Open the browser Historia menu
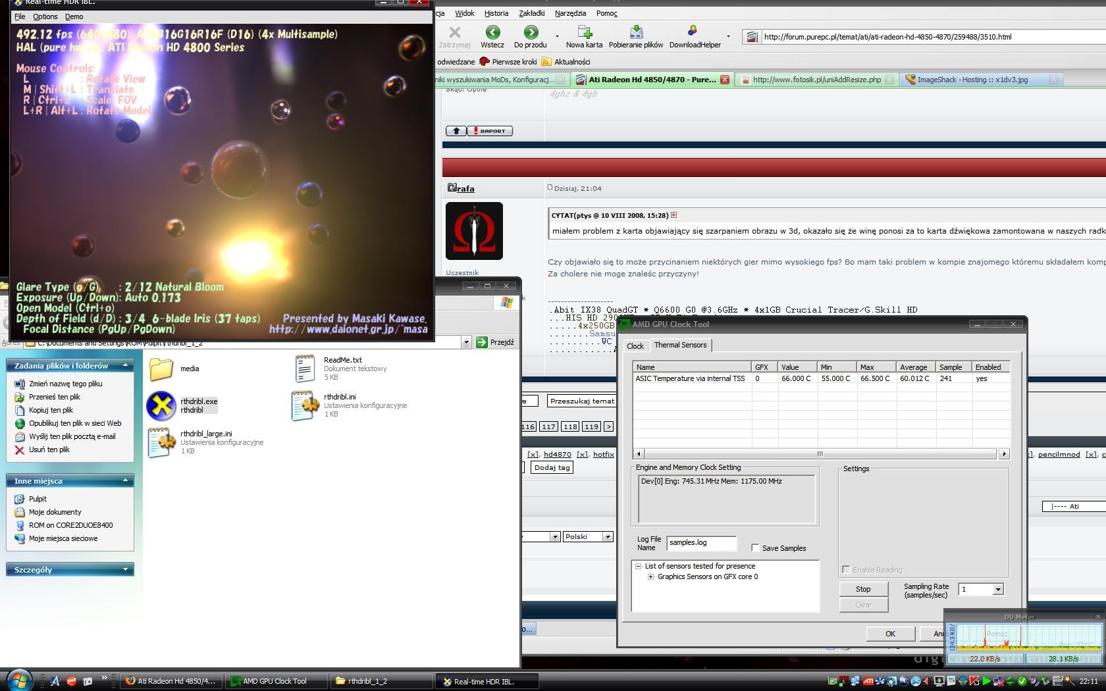 click(x=496, y=13)
